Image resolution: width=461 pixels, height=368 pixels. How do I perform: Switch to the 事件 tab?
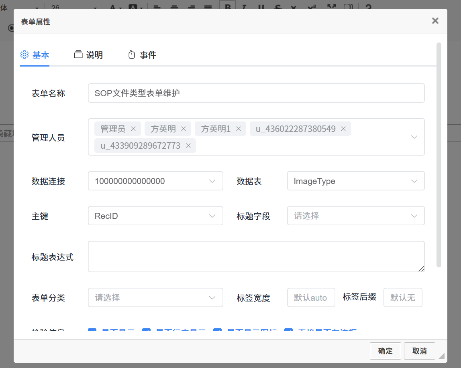[142, 55]
